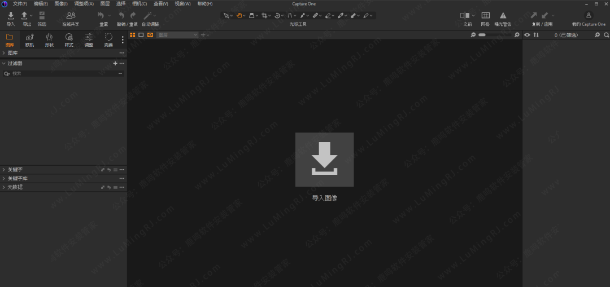
Task: Toggle browser visibility eye icon
Action: point(527,35)
